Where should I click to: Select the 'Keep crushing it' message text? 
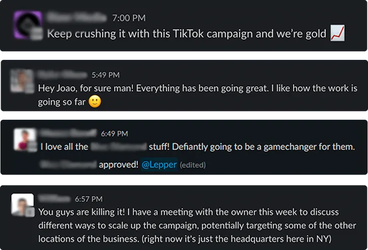click(x=188, y=34)
